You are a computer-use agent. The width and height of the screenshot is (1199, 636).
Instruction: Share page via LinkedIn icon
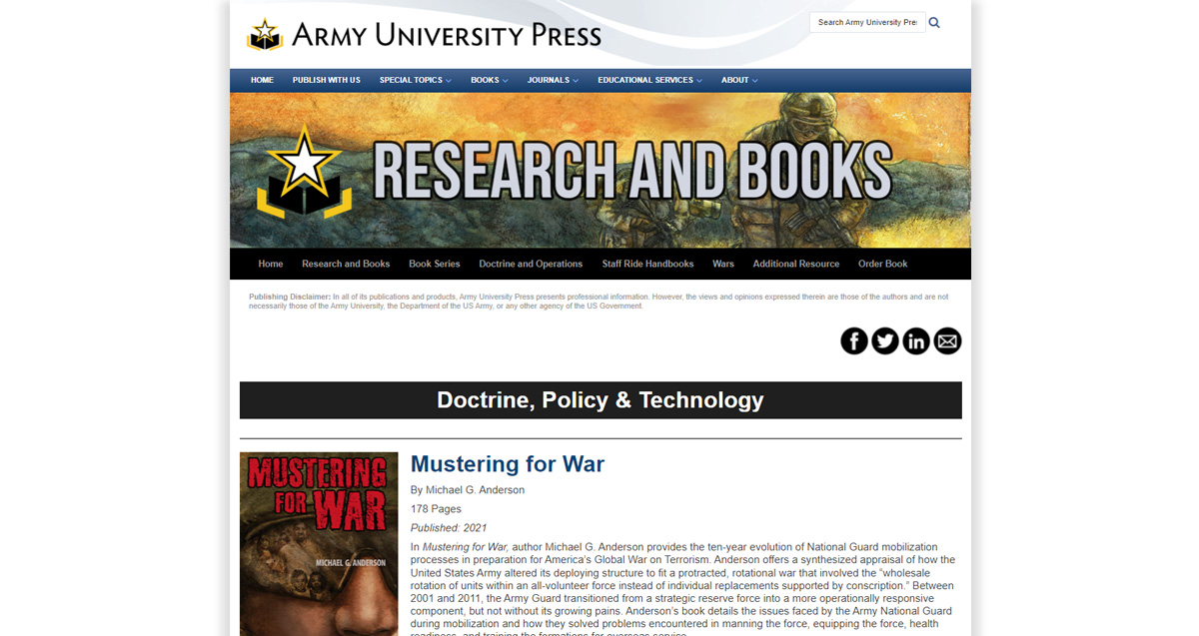point(916,341)
